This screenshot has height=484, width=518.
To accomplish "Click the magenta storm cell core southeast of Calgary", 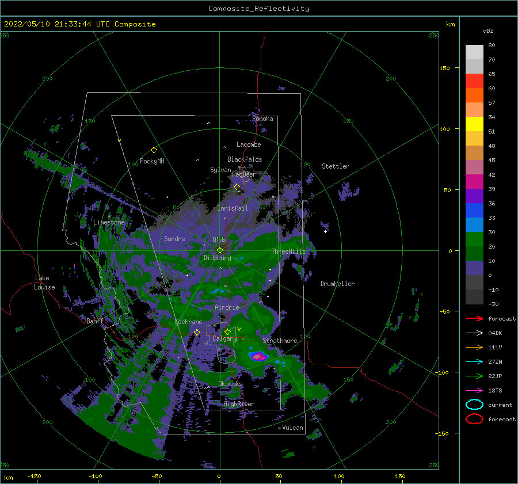I will pyautogui.click(x=259, y=356).
